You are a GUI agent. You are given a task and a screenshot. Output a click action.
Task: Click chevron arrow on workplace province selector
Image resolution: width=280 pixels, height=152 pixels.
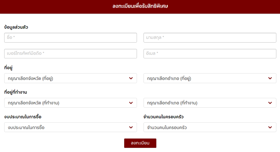click(x=131, y=103)
